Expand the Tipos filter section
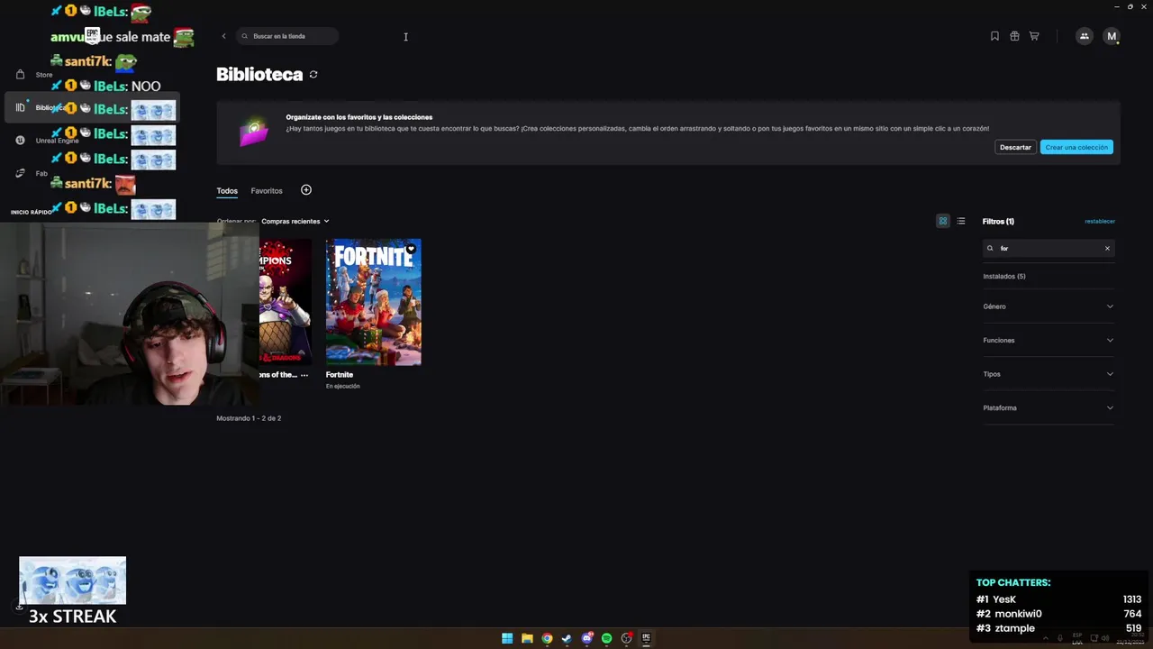 click(x=1049, y=374)
